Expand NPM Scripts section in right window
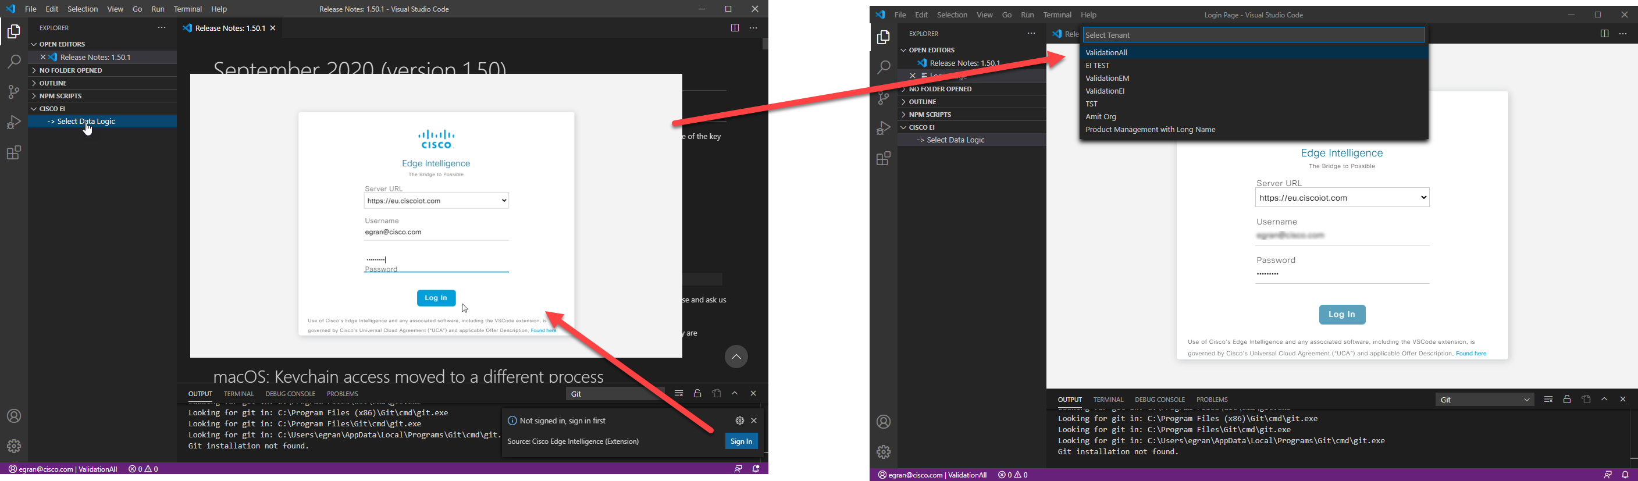Viewport: 1638px width, 481px height. pos(971,115)
